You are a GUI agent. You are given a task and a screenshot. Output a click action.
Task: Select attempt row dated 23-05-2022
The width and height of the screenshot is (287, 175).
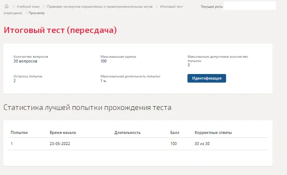(138, 144)
